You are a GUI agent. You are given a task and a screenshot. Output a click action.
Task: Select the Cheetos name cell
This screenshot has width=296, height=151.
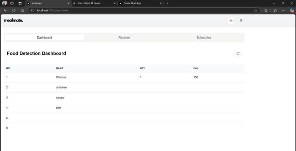click(61, 77)
